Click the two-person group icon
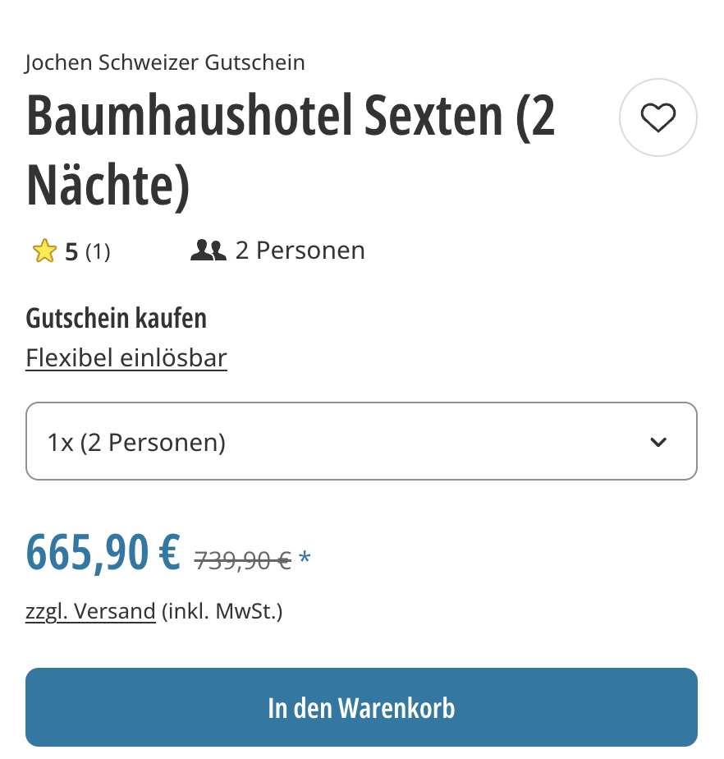The height and width of the screenshot is (759, 724). click(208, 251)
